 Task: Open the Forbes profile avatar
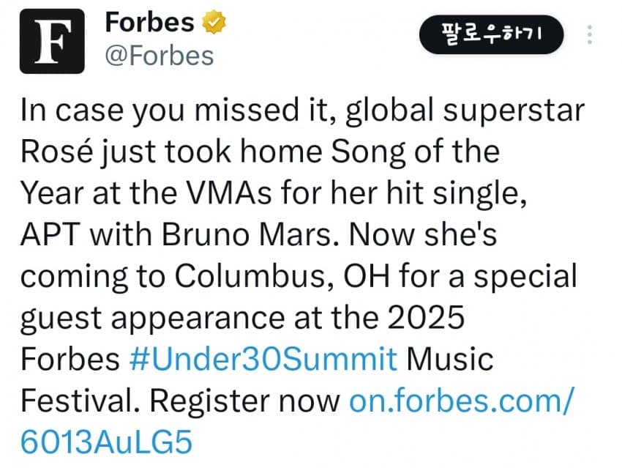[x=52, y=41]
